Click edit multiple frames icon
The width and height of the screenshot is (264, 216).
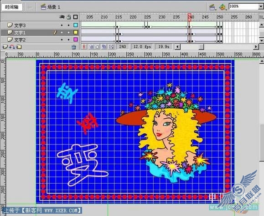point(104,47)
